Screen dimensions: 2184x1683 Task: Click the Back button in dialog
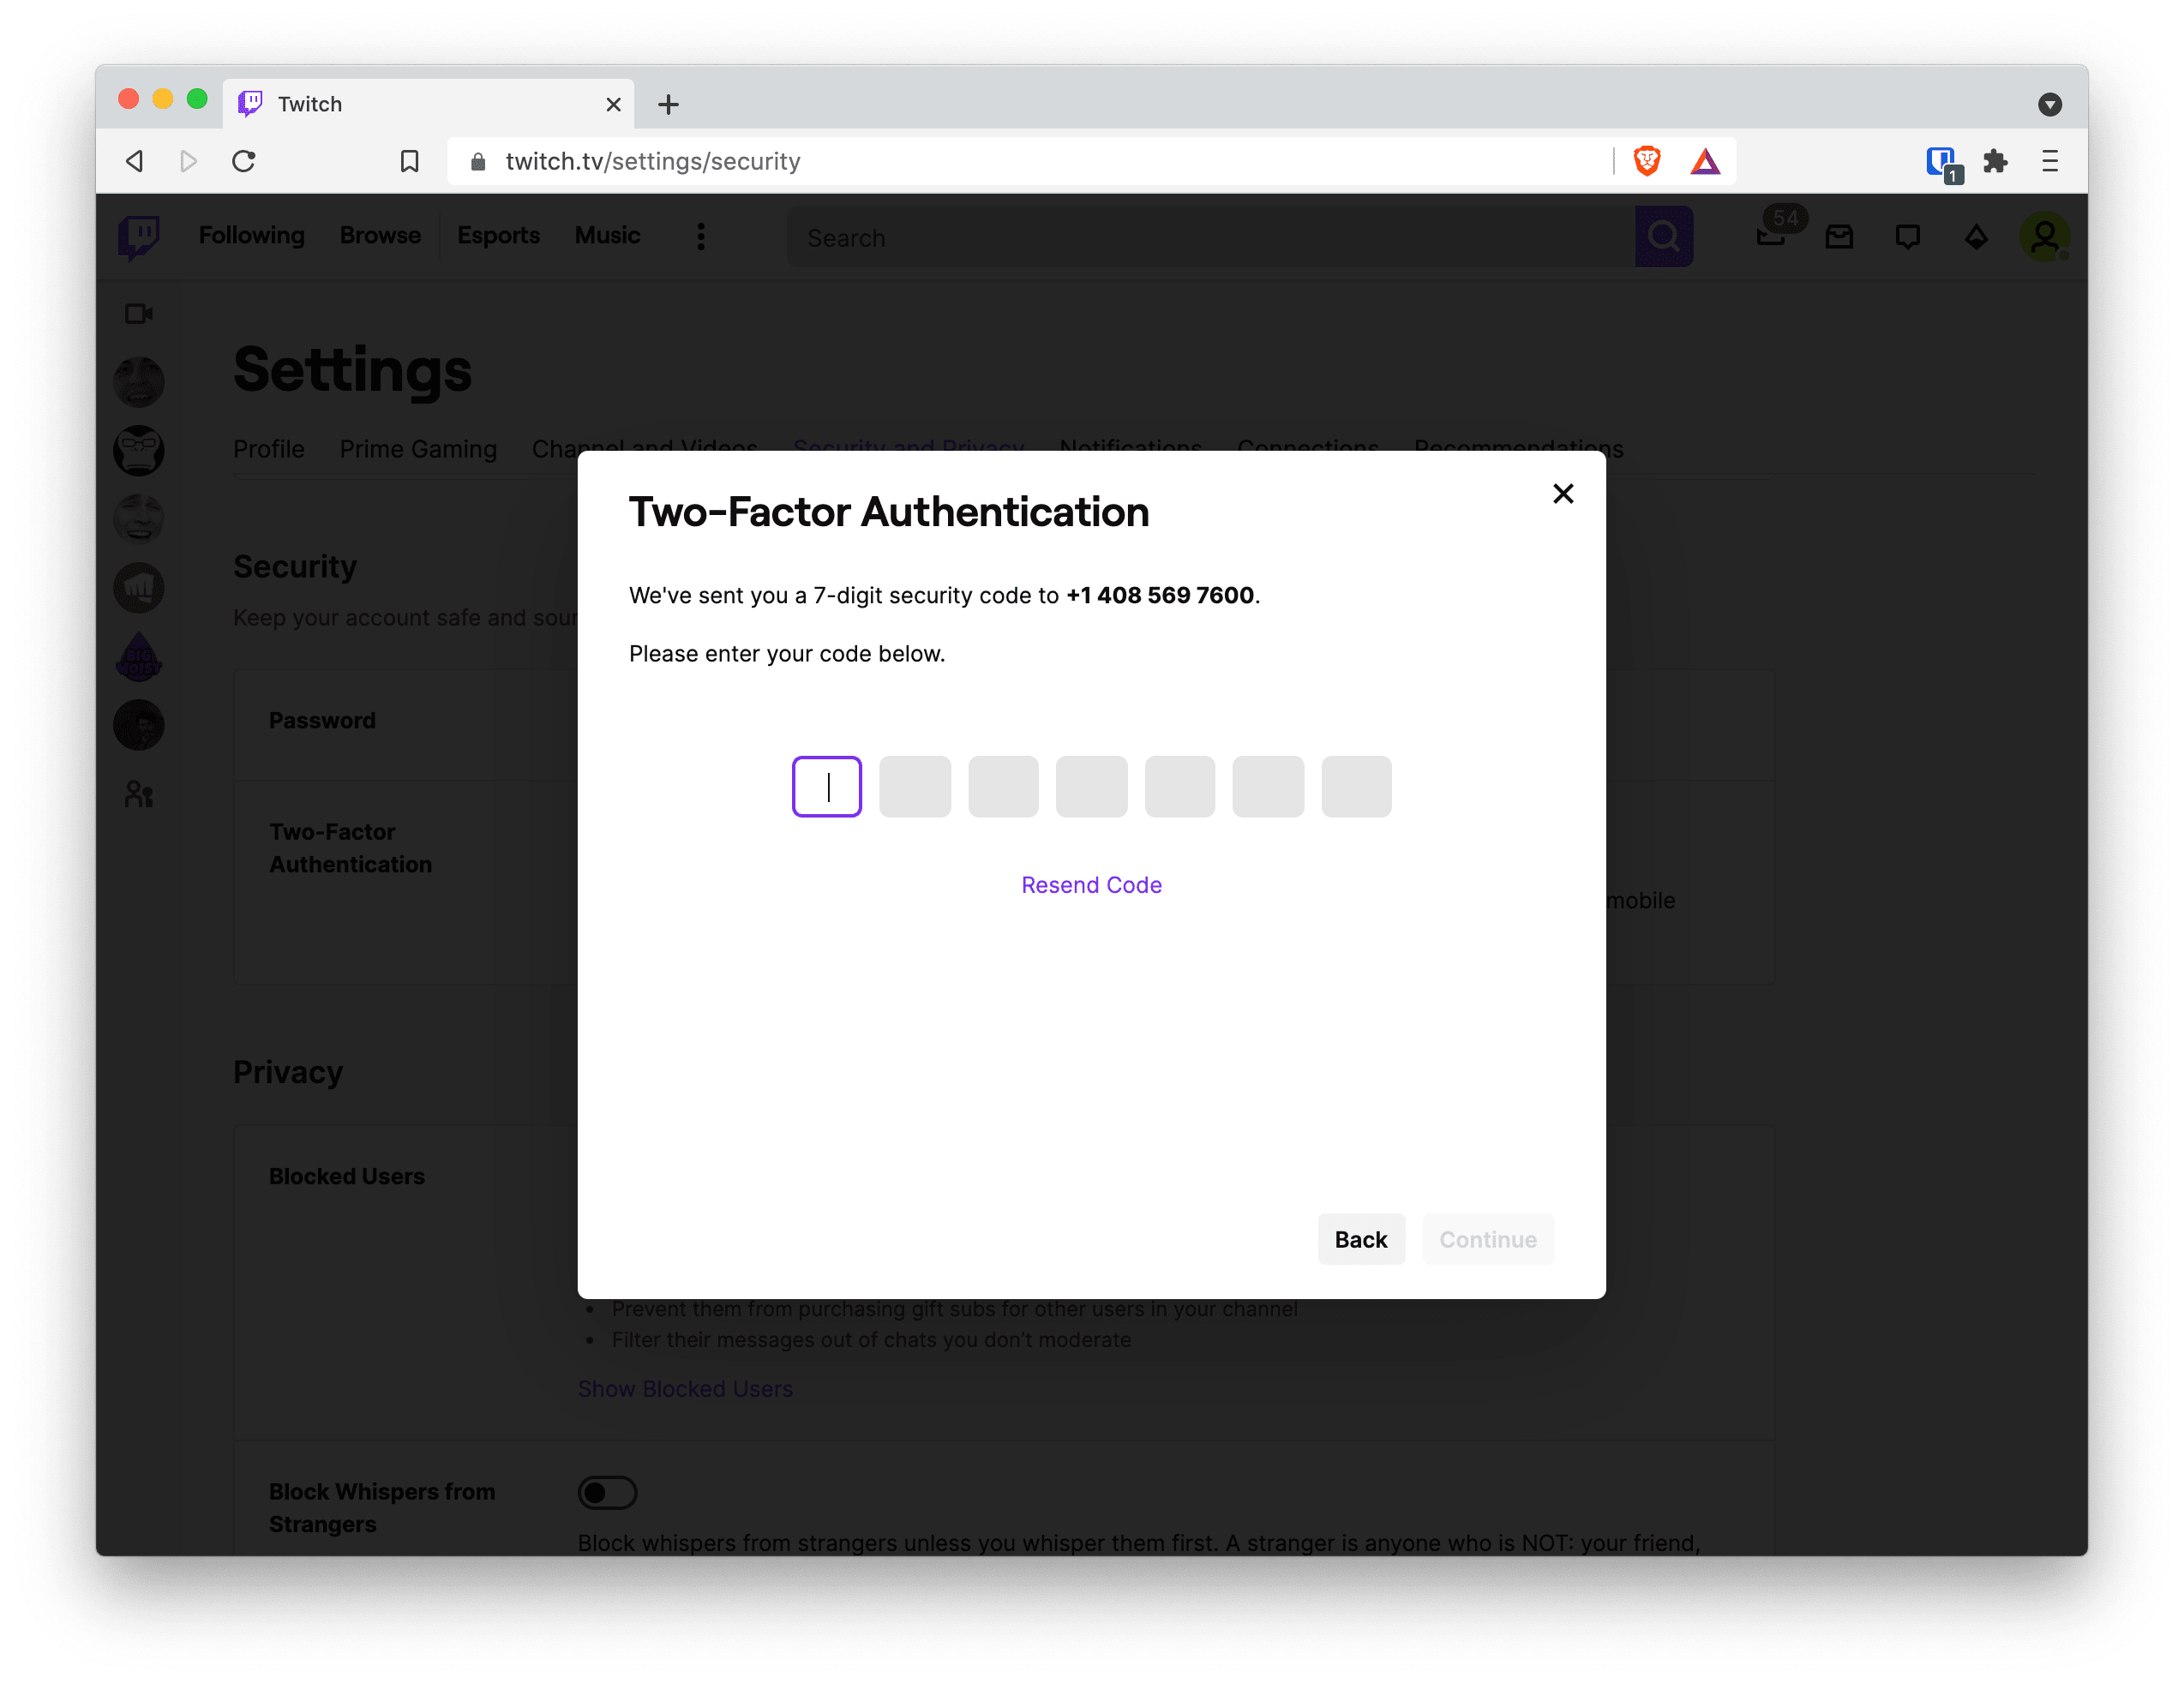pos(1360,1239)
